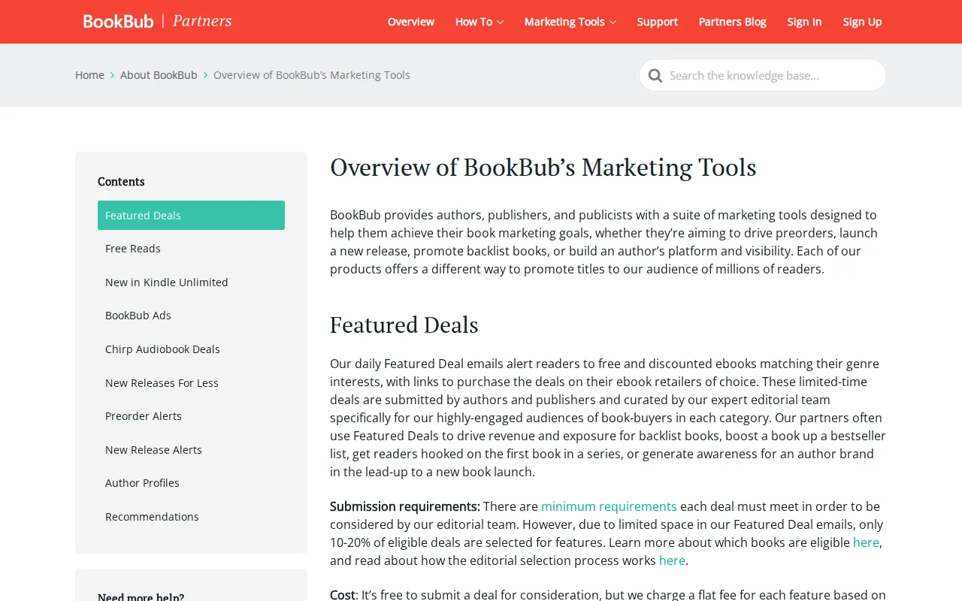The width and height of the screenshot is (962, 601).
Task: Go to Home breadcrumb
Action: tap(89, 75)
